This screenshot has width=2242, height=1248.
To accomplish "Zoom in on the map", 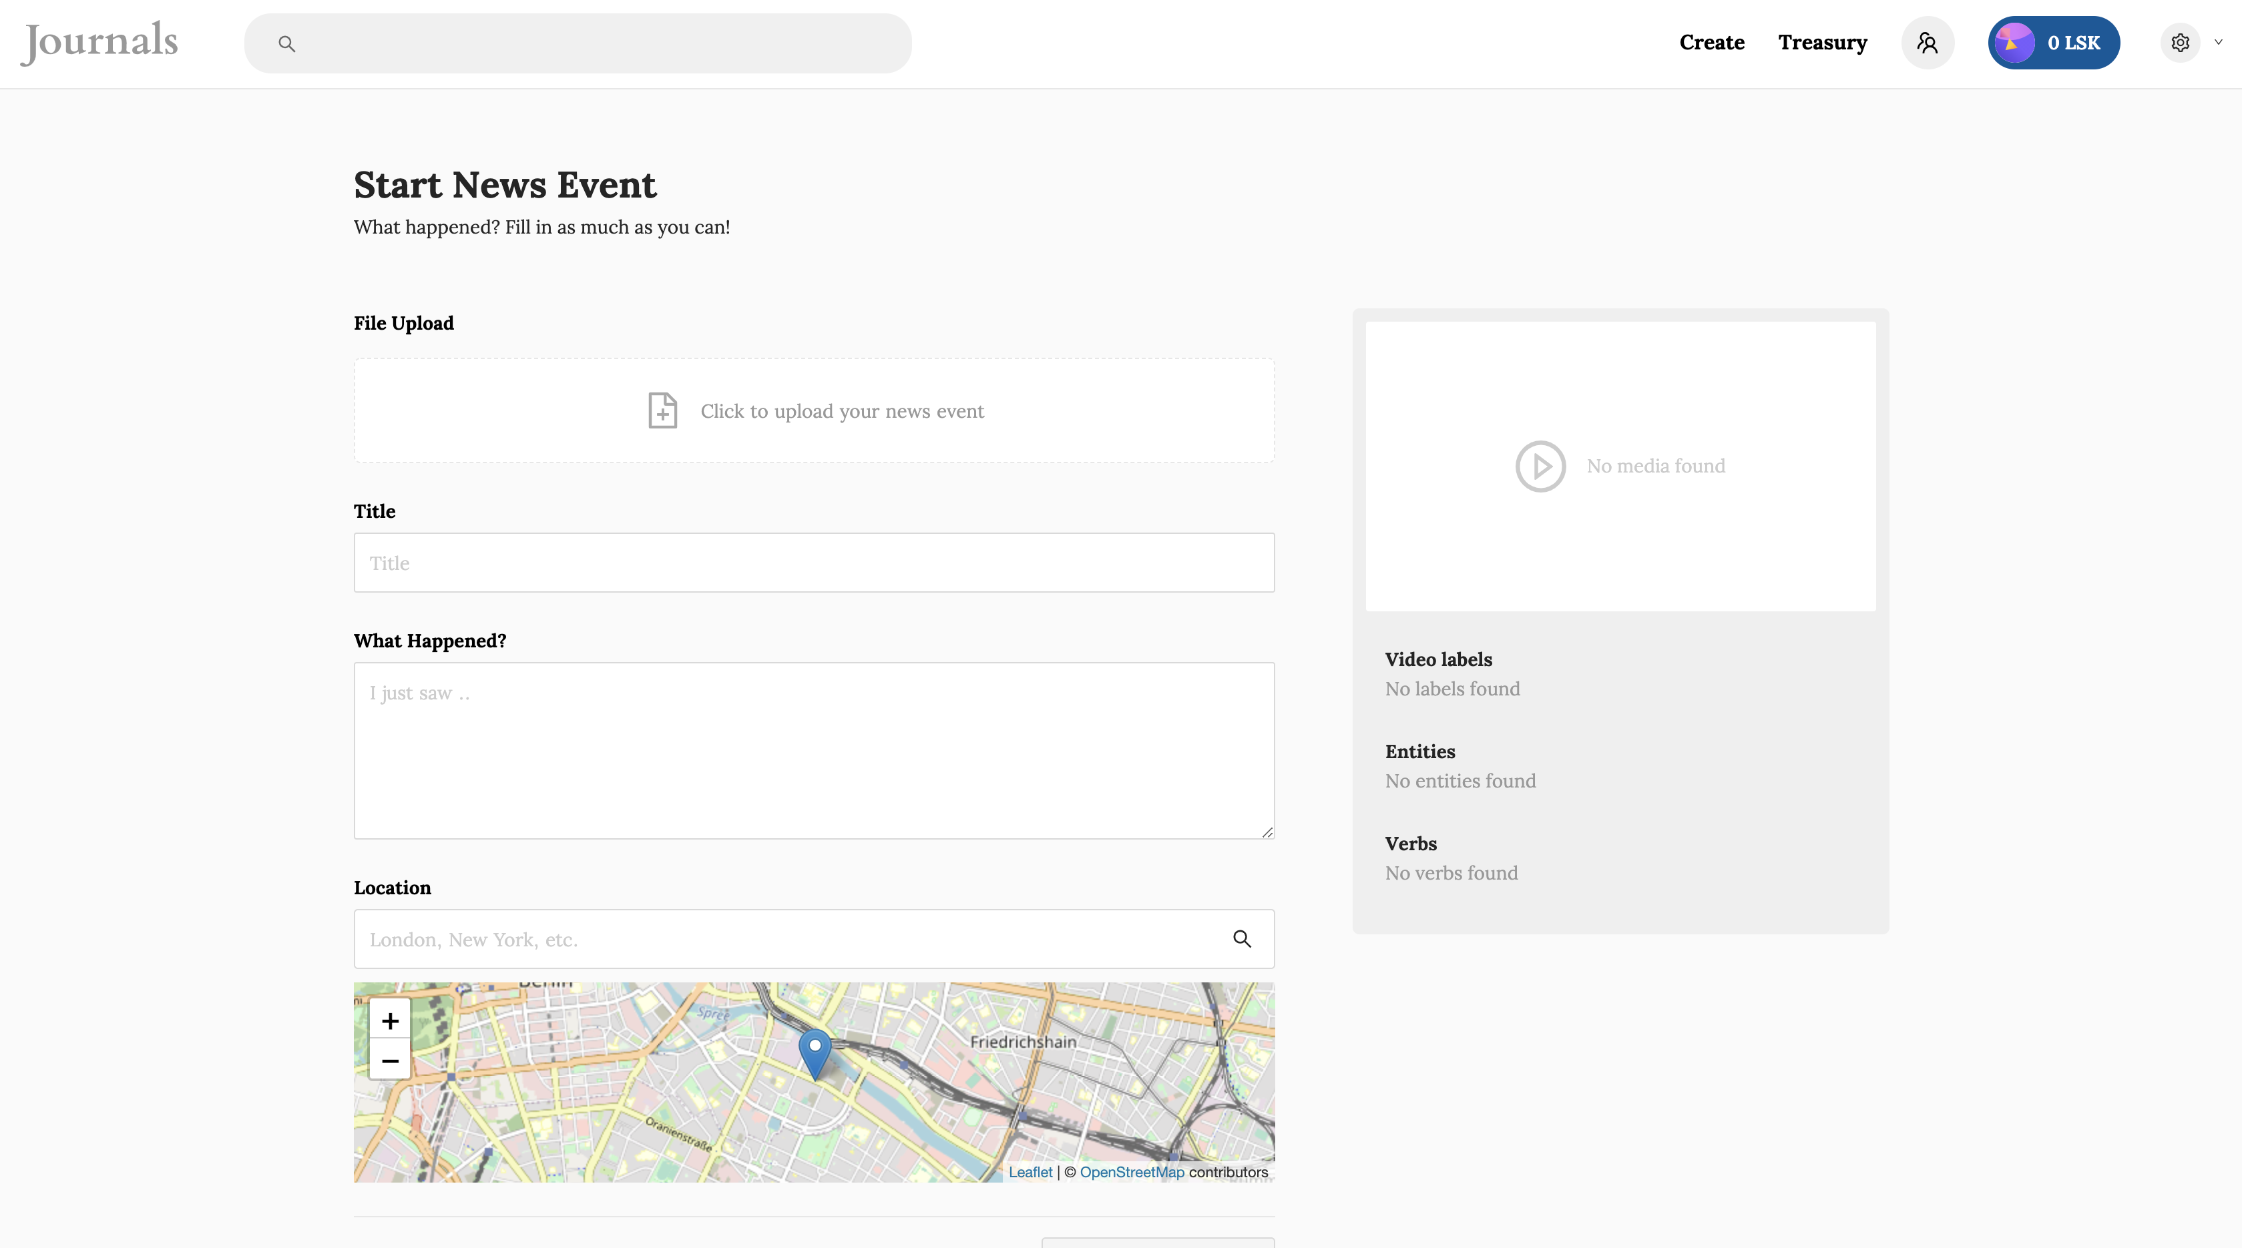I will (x=390, y=1021).
